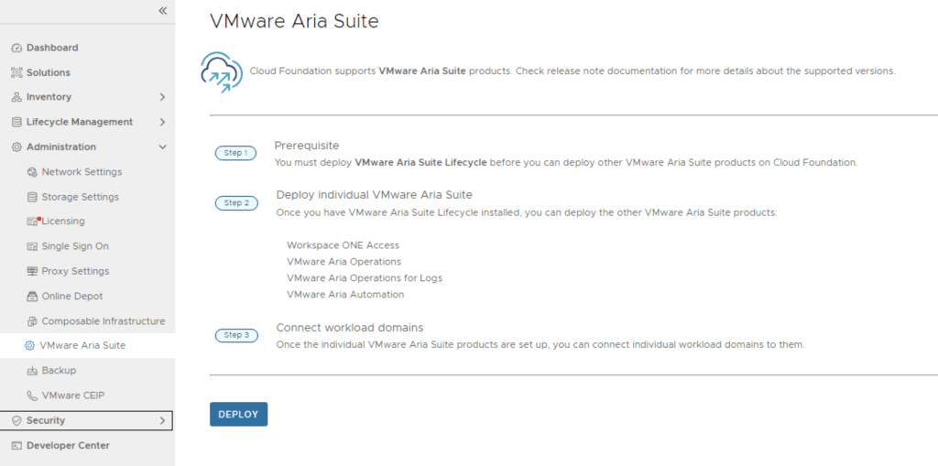This screenshot has width=938, height=466.
Task: Open the Single Sign On menu item
Action: coord(74,246)
